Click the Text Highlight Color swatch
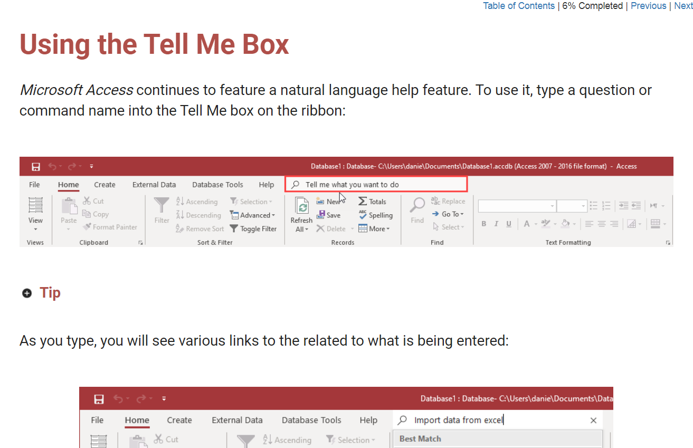 [x=545, y=224]
